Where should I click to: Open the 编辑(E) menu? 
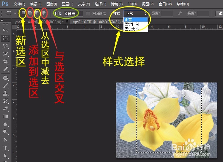[36, 4]
